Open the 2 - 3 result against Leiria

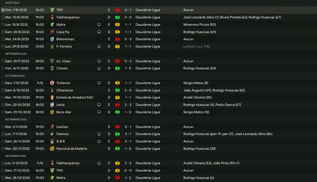click(128, 105)
